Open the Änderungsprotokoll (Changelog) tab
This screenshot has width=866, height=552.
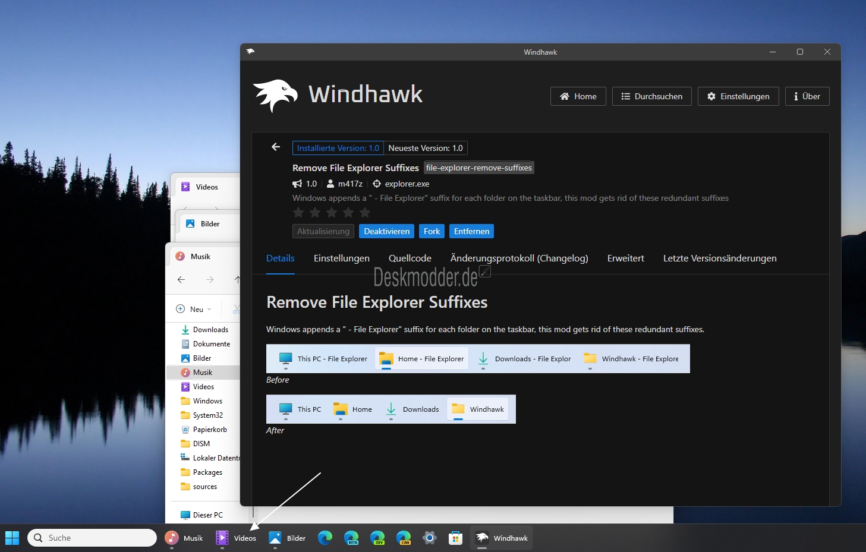(x=519, y=258)
